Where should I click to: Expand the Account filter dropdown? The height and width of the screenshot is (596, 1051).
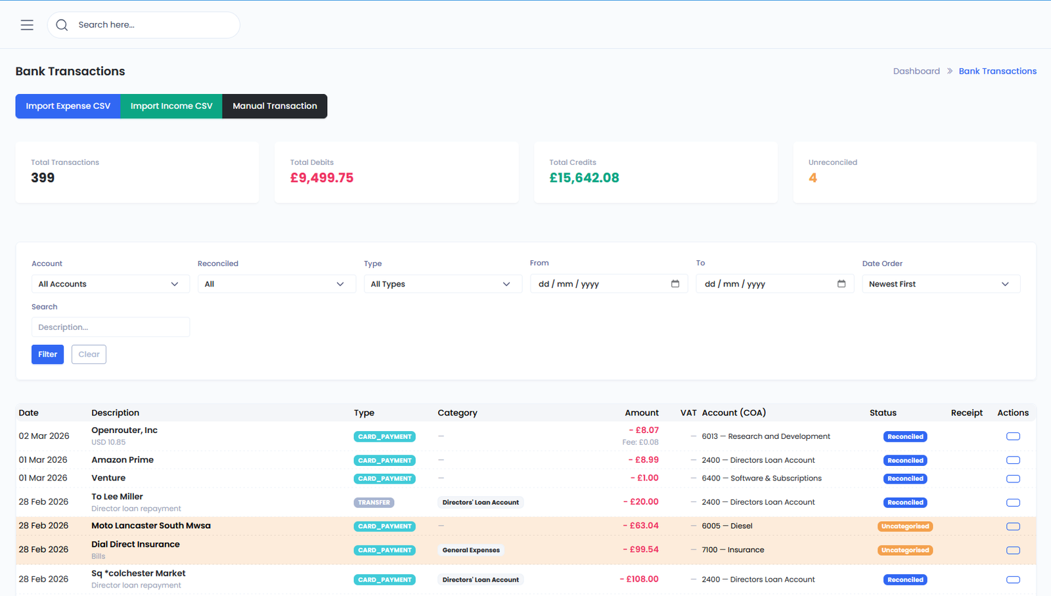coord(110,284)
